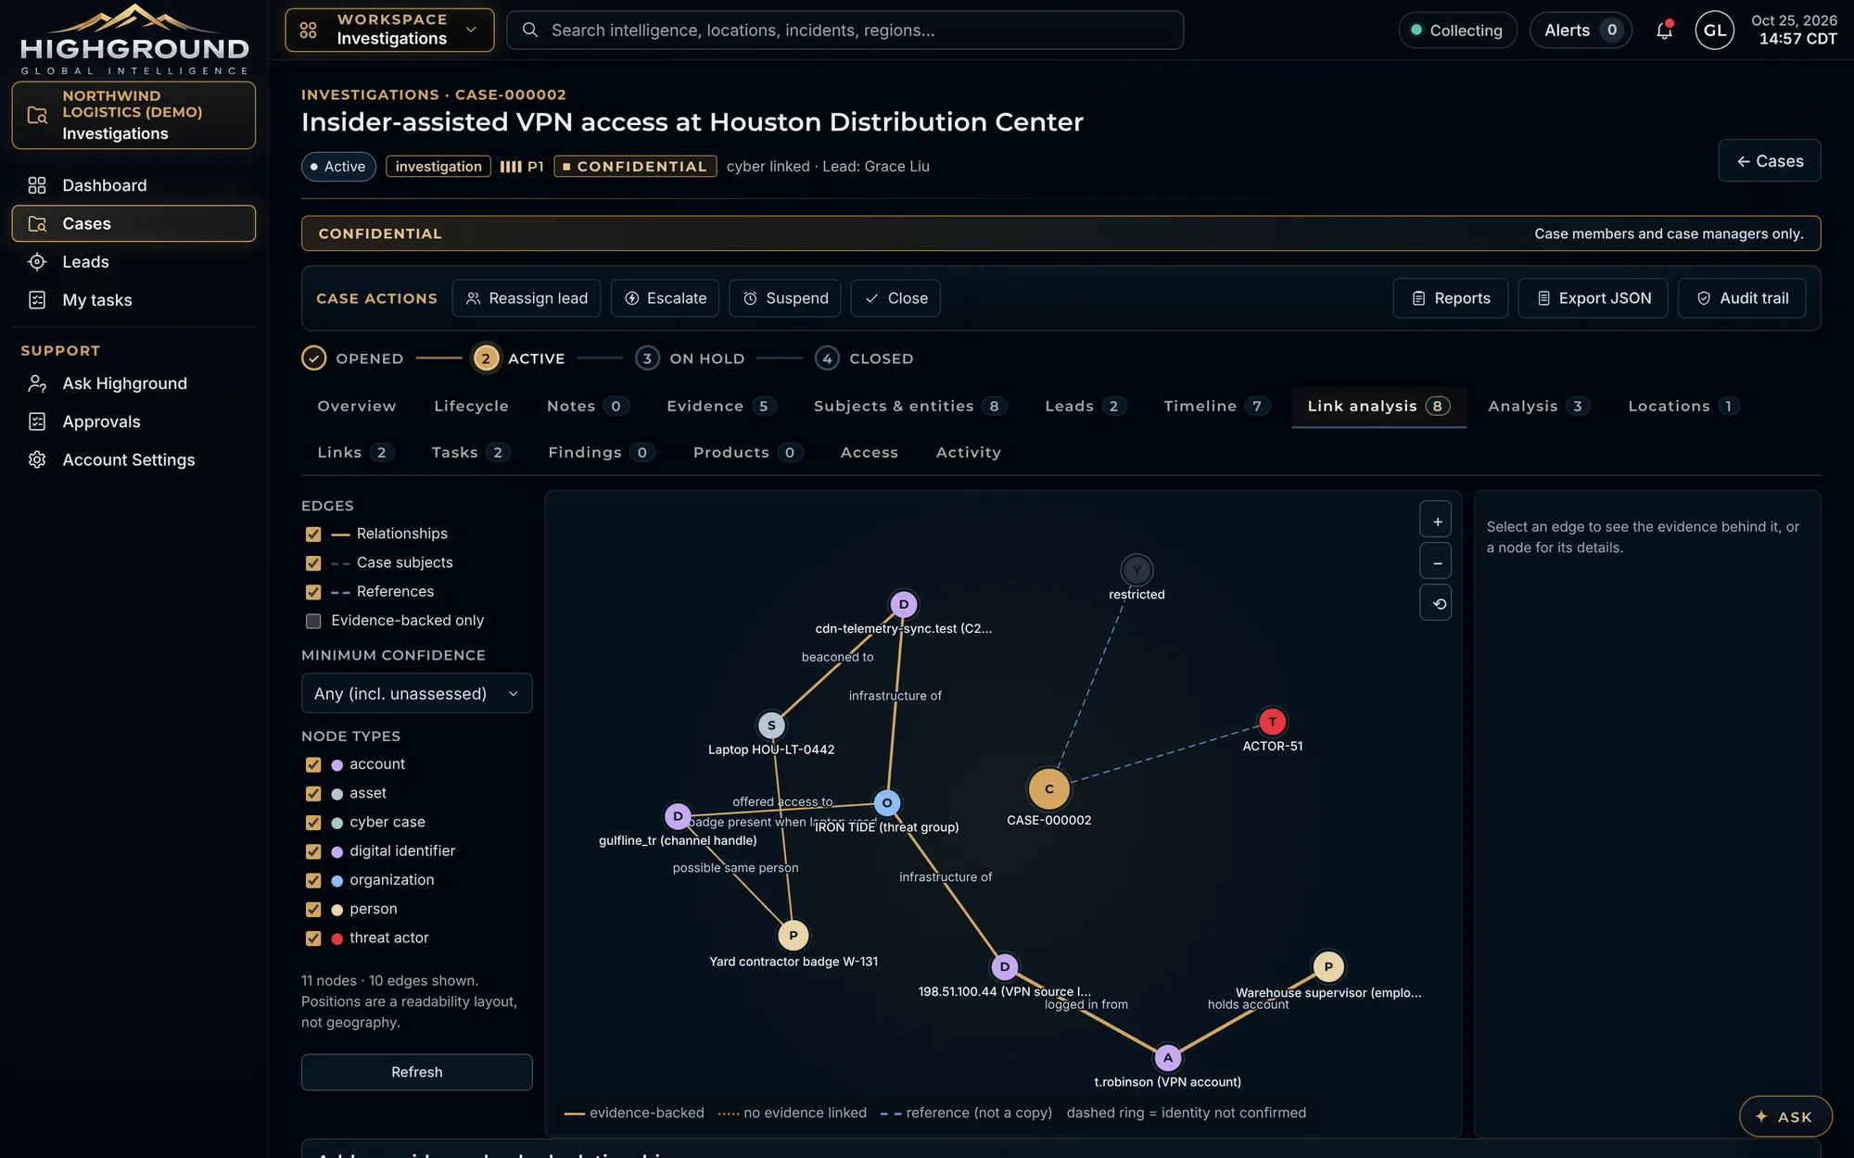Open the Collecting status indicator
The width and height of the screenshot is (1854, 1158).
[1457, 31]
